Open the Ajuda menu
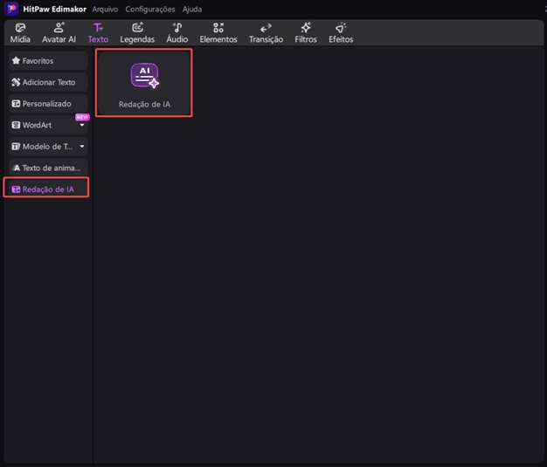The width and height of the screenshot is (547, 467). [191, 9]
